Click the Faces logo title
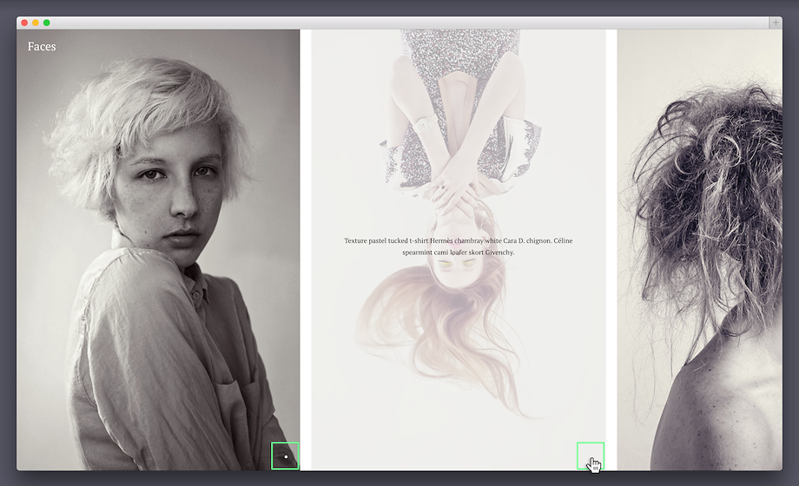The image size is (799, 486). click(42, 47)
